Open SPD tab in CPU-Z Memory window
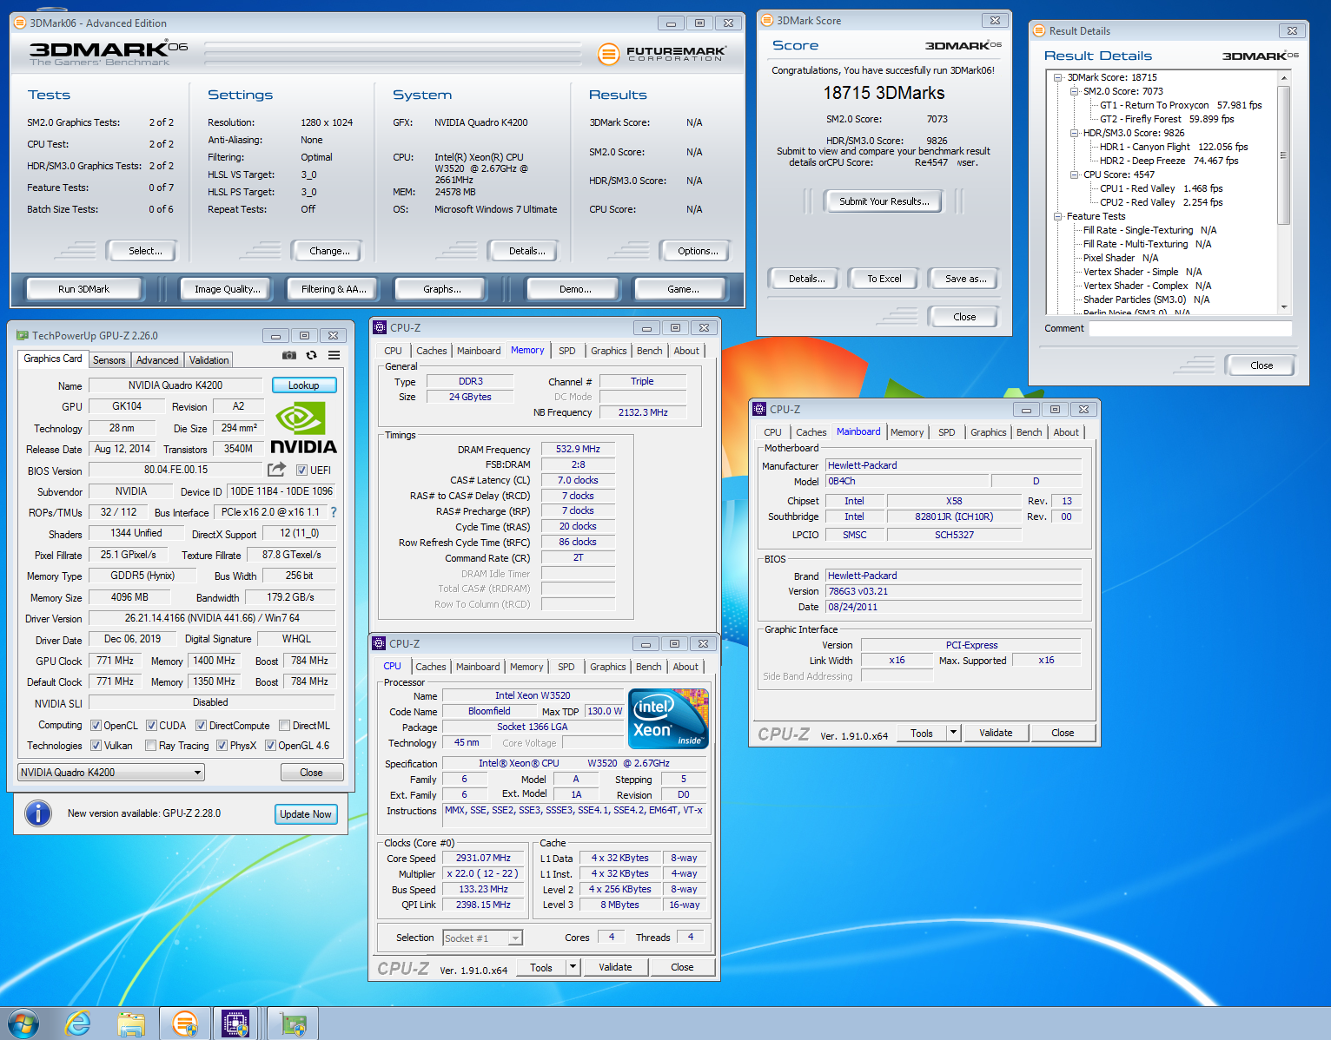1331x1040 pixels. pos(567,351)
